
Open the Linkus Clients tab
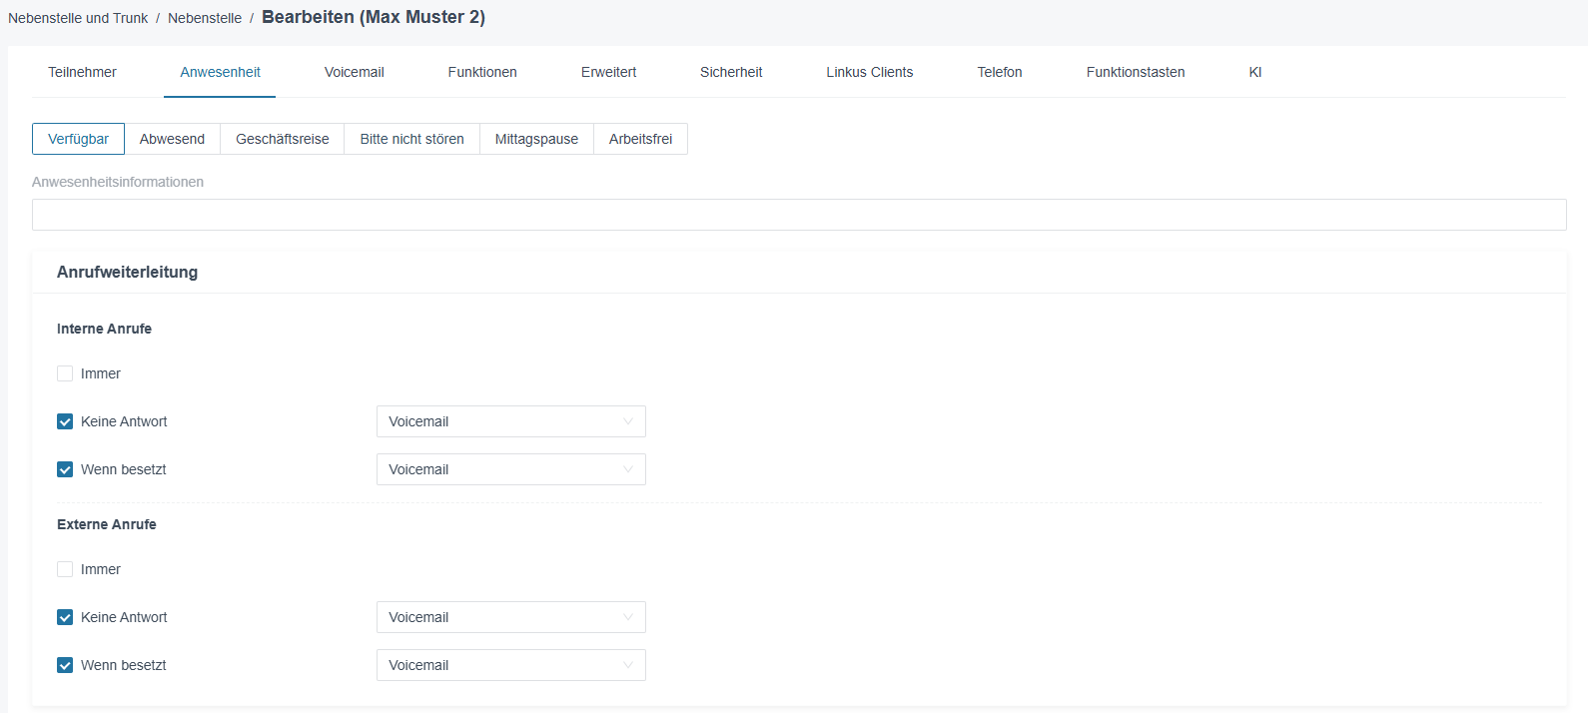[x=870, y=72]
